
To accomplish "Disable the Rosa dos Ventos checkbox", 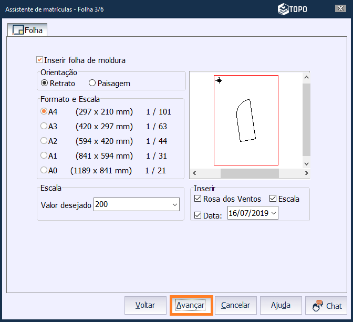I will tap(198, 199).
